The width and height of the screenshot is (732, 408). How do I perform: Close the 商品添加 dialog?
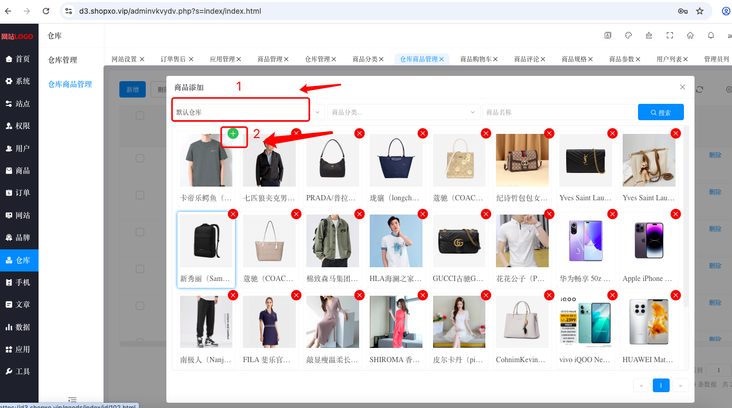click(x=682, y=87)
